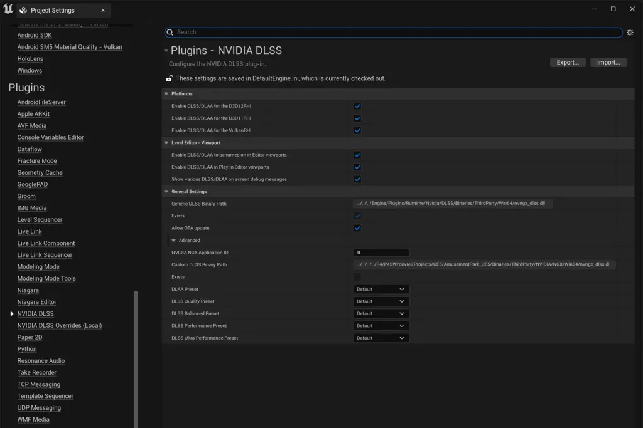Toggle Enable DLSS/DLAA for the D3D12RHI
Screen dimensions: 643x428
(357, 106)
